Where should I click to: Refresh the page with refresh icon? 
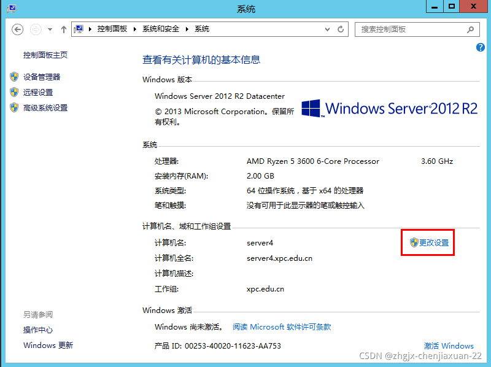click(x=341, y=29)
